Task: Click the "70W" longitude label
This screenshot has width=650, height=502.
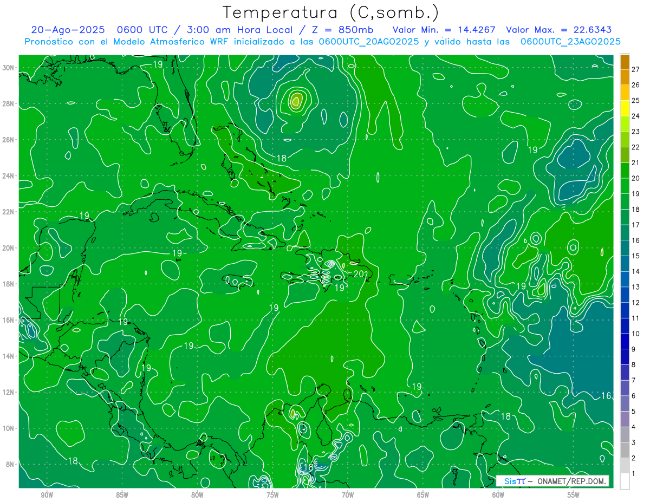Action: coord(348,495)
